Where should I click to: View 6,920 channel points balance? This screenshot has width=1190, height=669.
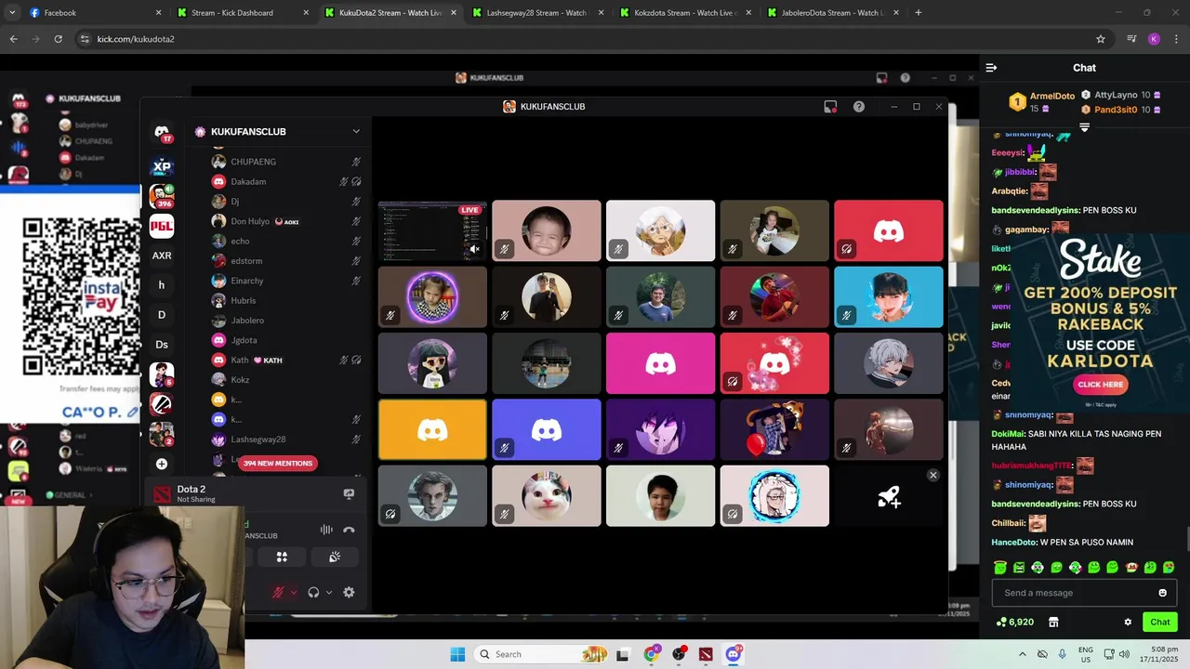click(1014, 623)
